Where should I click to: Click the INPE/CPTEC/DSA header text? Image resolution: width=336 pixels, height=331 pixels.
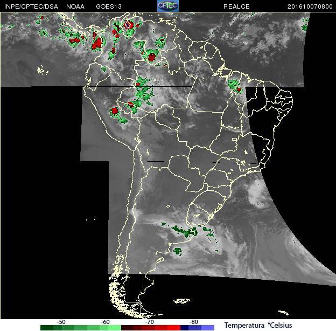[31, 6]
